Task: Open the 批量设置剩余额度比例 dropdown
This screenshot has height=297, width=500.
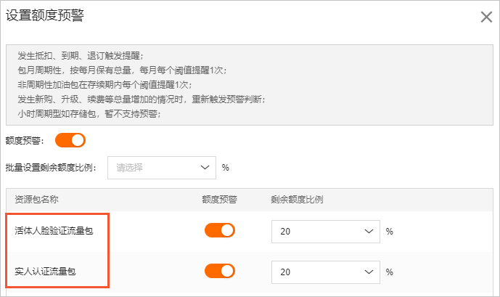Action: 162,168
